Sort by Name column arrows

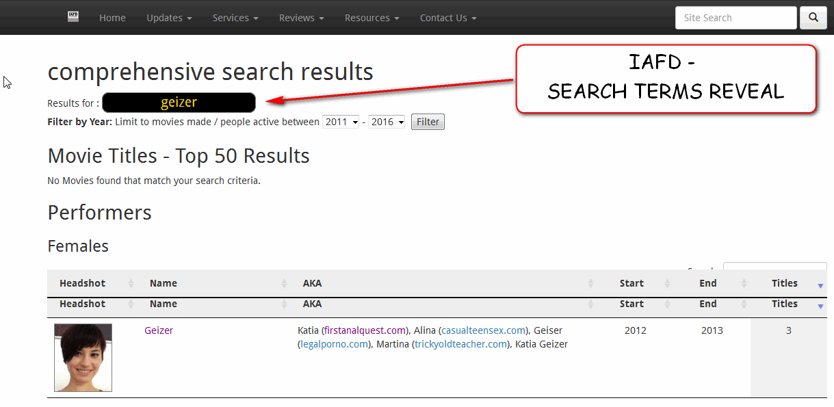coord(285,284)
